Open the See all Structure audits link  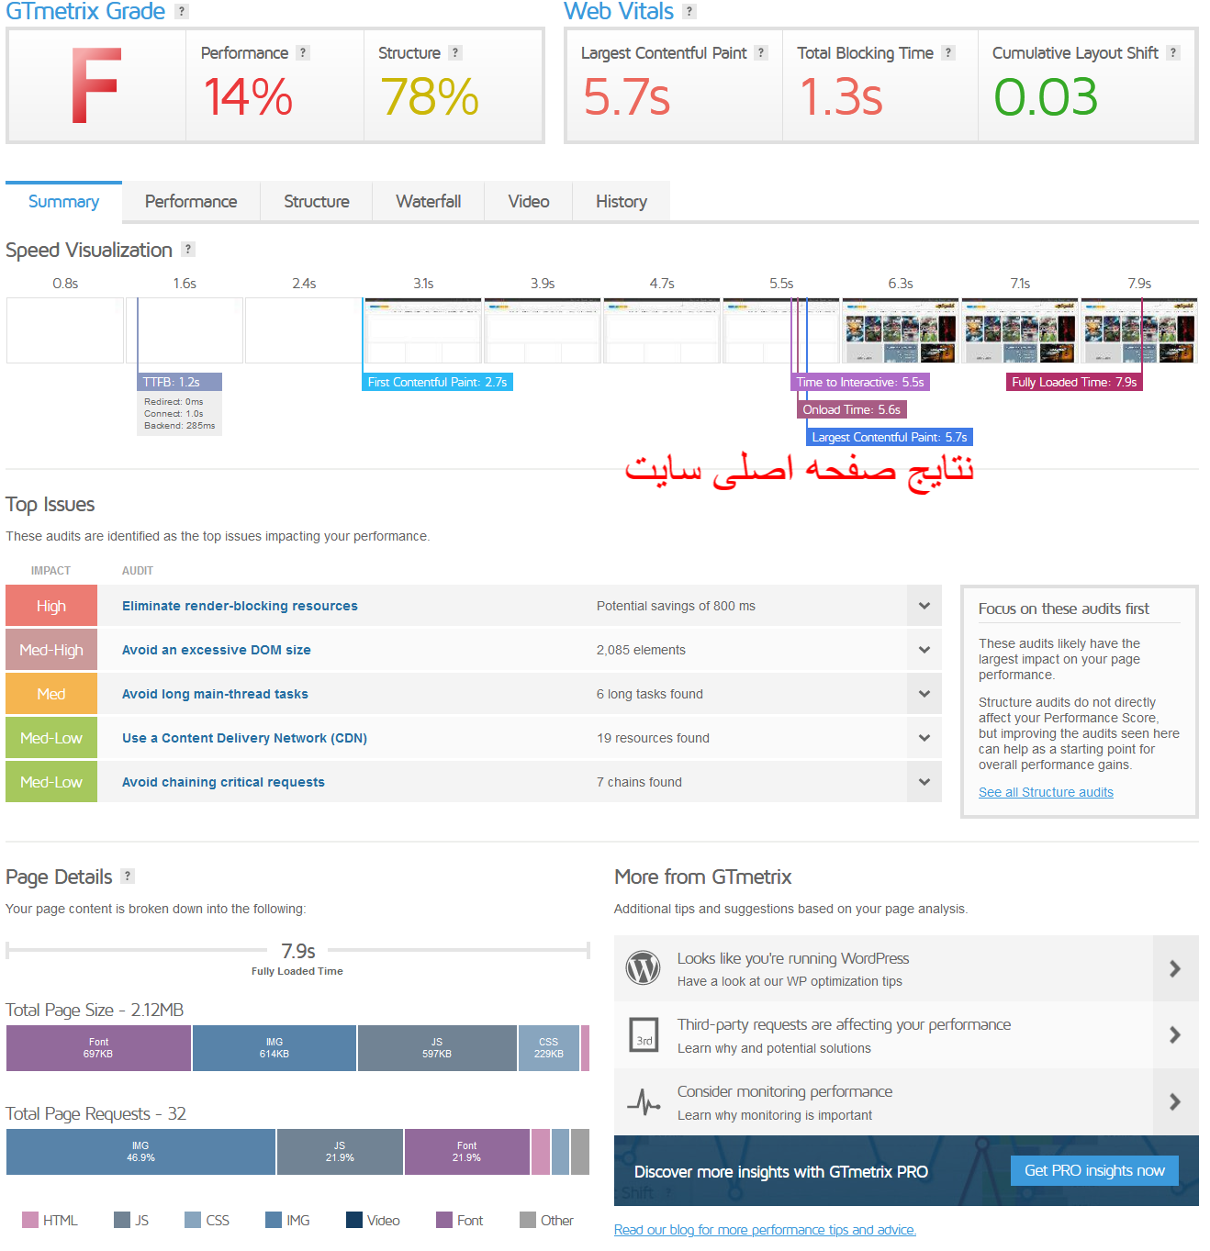1046,792
